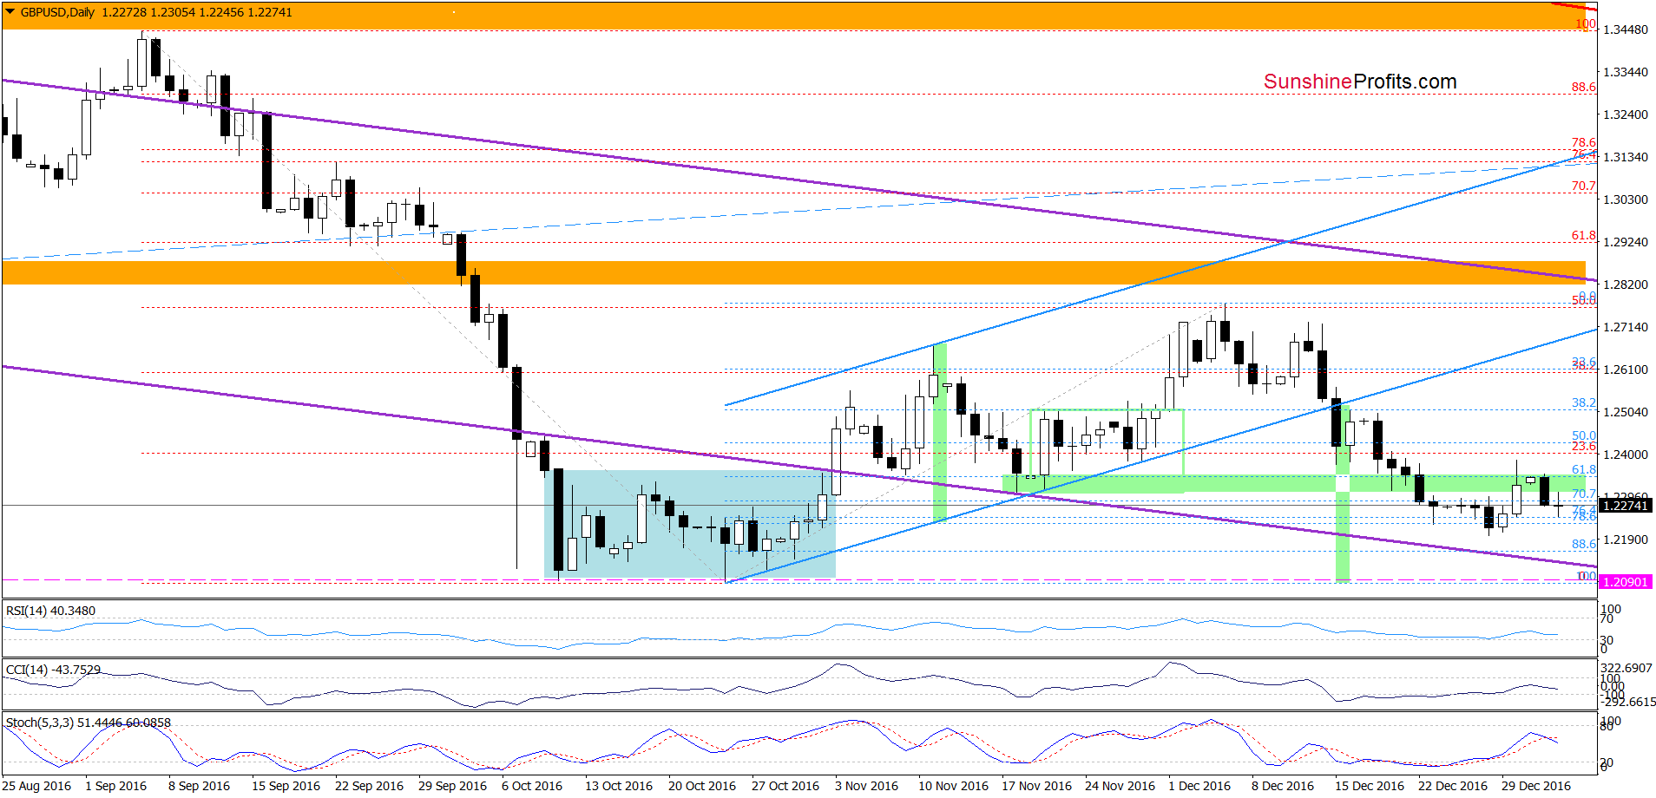Click the 20 Oct 2016 date label
This screenshot has height=798, width=1656.
702,786
